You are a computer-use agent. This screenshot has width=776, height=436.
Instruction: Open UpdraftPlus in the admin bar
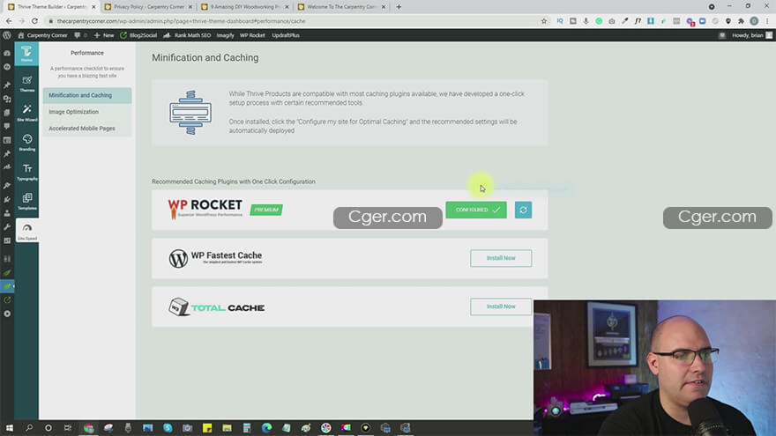pos(286,35)
